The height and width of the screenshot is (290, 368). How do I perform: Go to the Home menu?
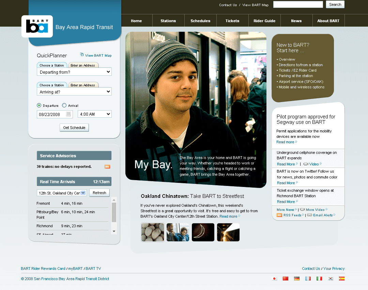pyautogui.click(x=136, y=21)
